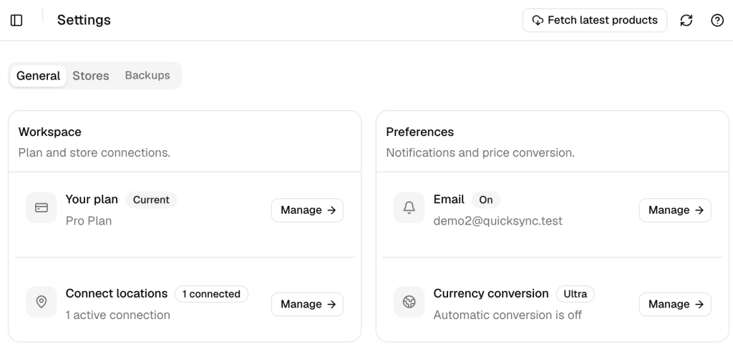Manage Connect locations settings
This screenshot has width=733, height=354.
pos(307,305)
